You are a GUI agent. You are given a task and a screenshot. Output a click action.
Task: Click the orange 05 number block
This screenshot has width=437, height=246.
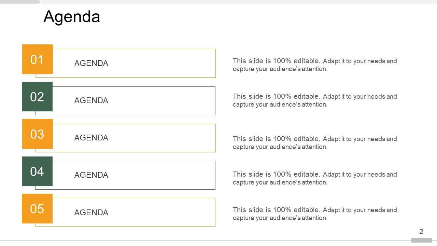click(x=37, y=208)
